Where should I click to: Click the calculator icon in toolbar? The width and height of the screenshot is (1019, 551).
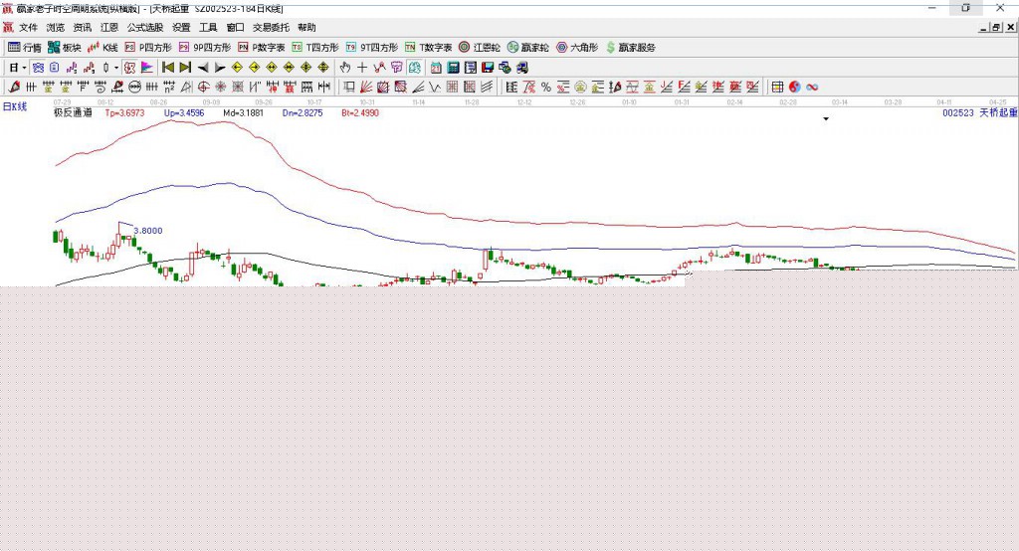pos(453,68)
